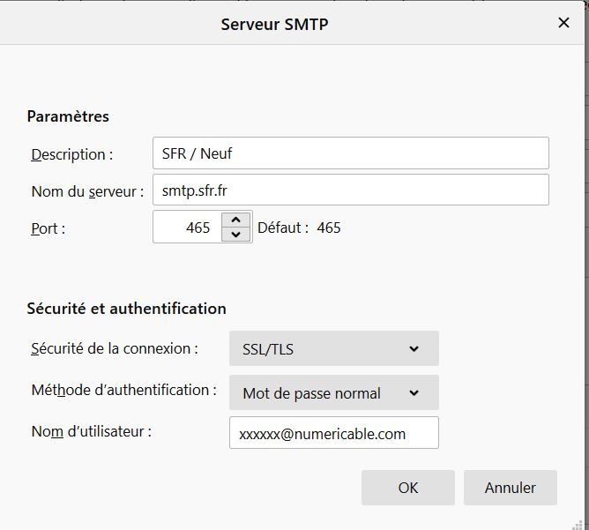Image resolution: width=589 pixels, height=530 pixels.
Task: Increase port value with the up arrow
Action: [235, 220]
